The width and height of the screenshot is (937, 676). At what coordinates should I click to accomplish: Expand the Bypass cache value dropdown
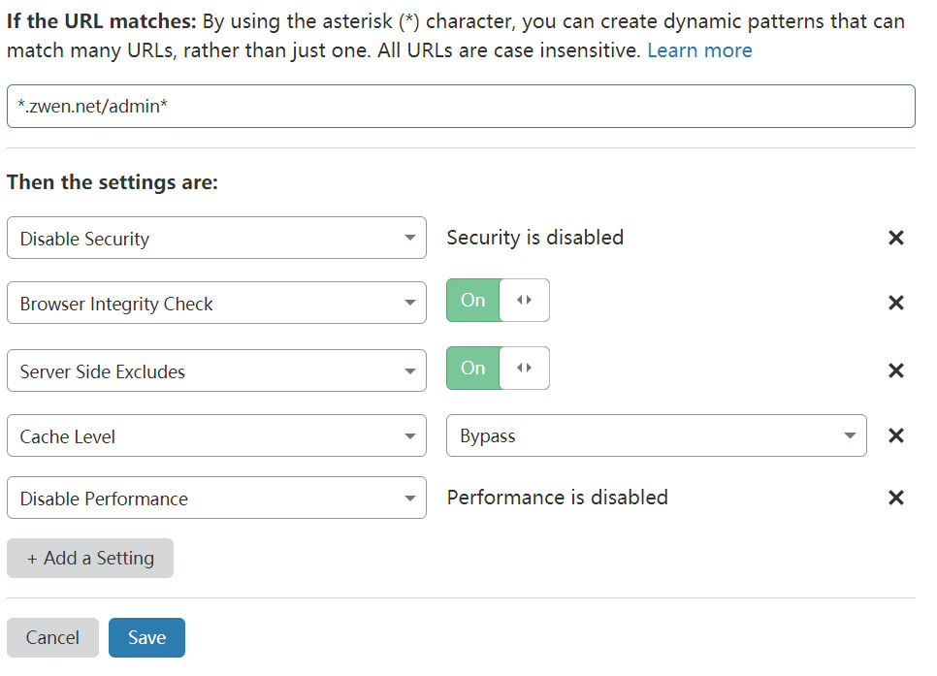point(656,435)
